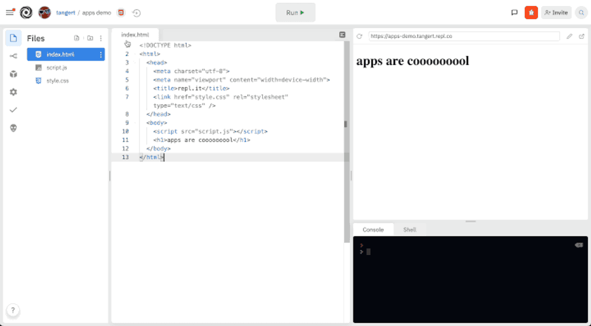Select the Packages cube icon
This screenshot has width=591, height=326.
point(13,74)
